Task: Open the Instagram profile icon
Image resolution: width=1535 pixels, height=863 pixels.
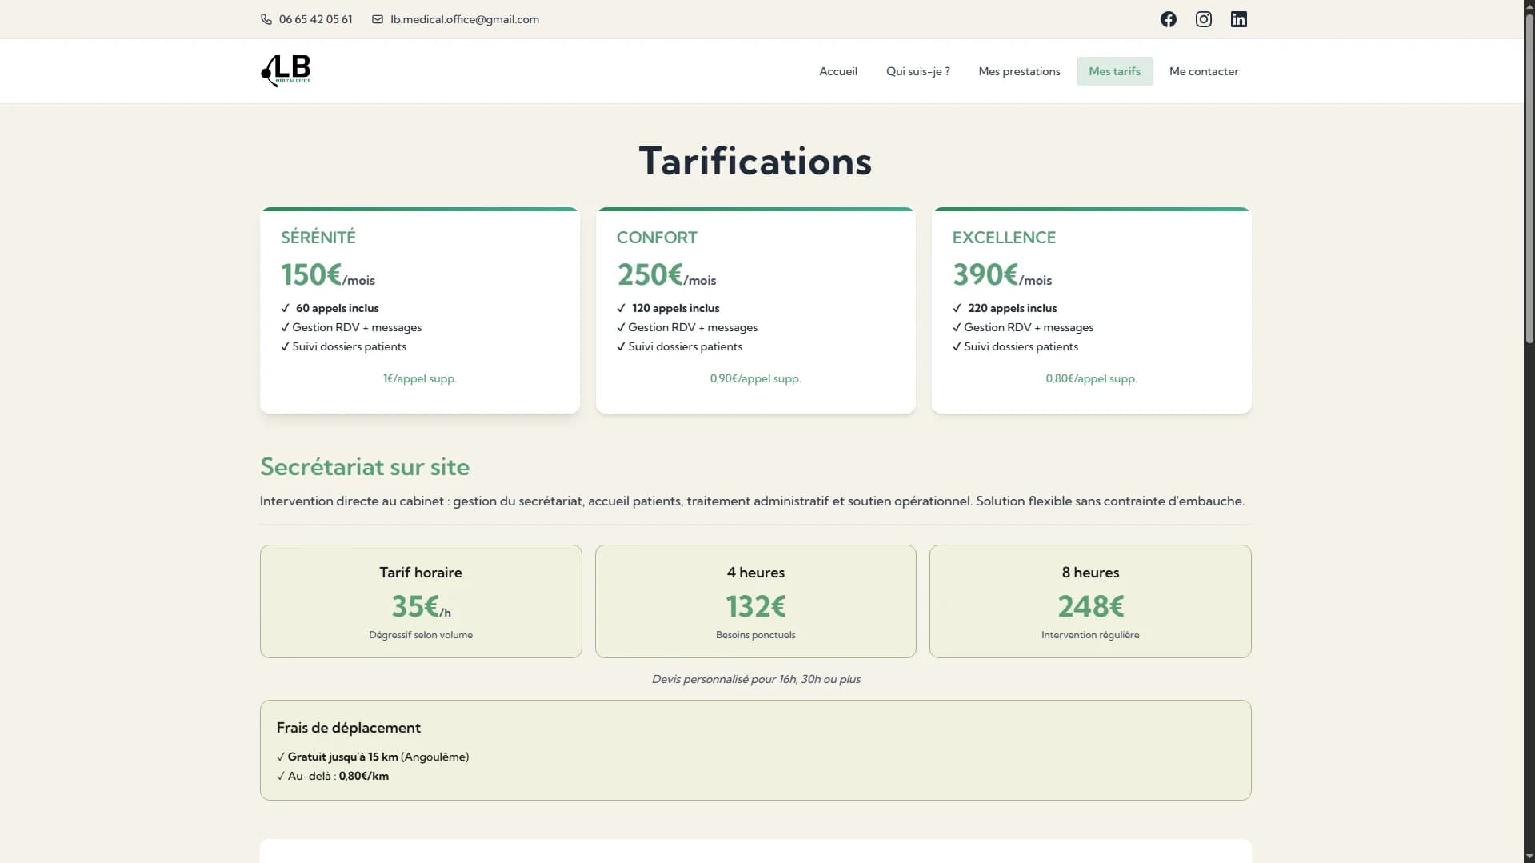Action: [1204, 19]
